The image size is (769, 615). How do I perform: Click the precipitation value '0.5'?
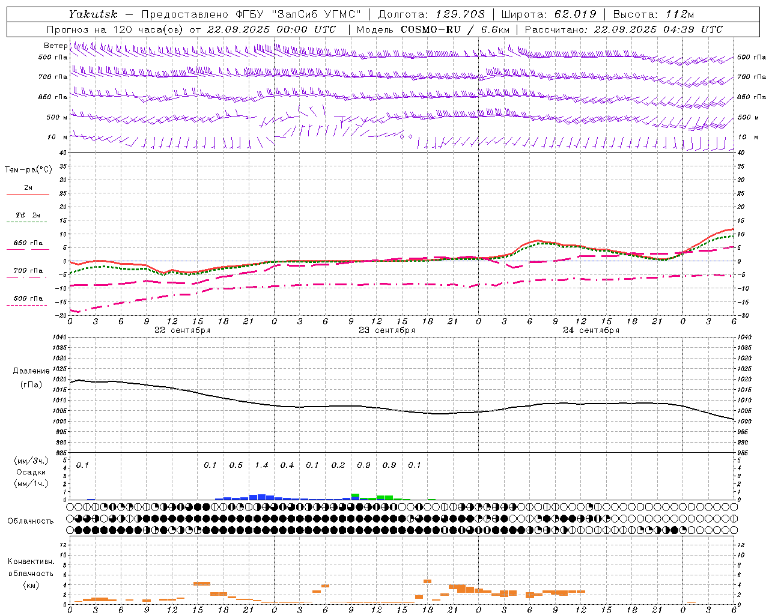pos(236,465)
